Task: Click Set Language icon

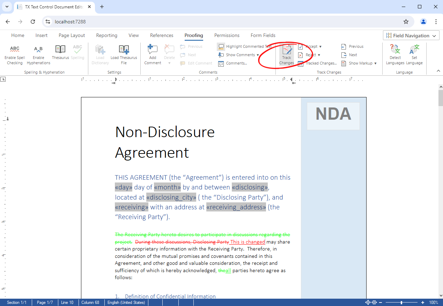Action: 414,55
